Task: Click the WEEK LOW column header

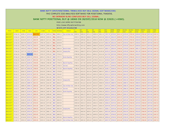Action: click(x=119, y=31)
